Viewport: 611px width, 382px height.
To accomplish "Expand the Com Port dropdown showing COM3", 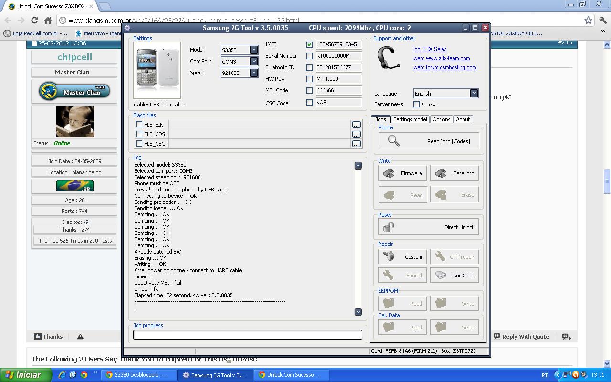I will [x=254, y=61].
